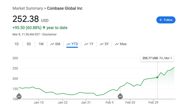Select the YTD tab
187x108 pixels.
click(x=72, y=44)
